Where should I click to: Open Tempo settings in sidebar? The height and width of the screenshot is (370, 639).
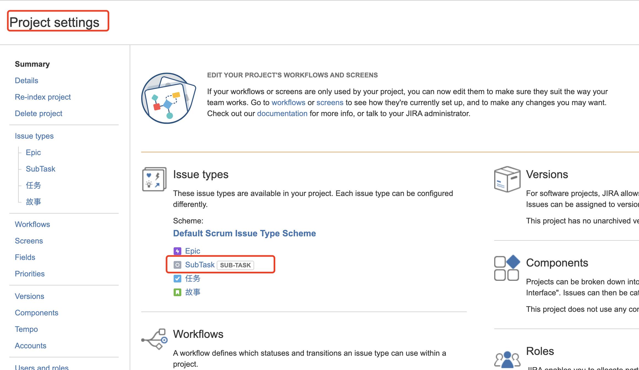tap(26, 329)
